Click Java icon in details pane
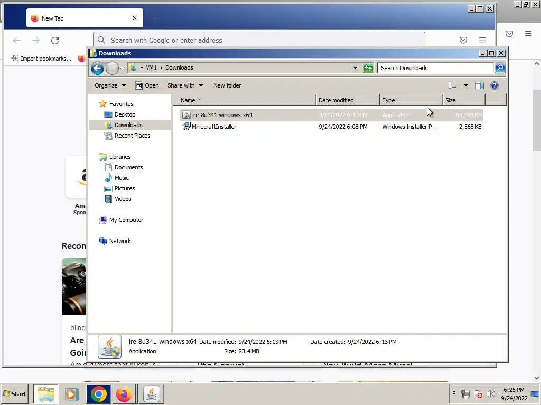541x405 pixels. pyautogui.click(x=109, y=347)
